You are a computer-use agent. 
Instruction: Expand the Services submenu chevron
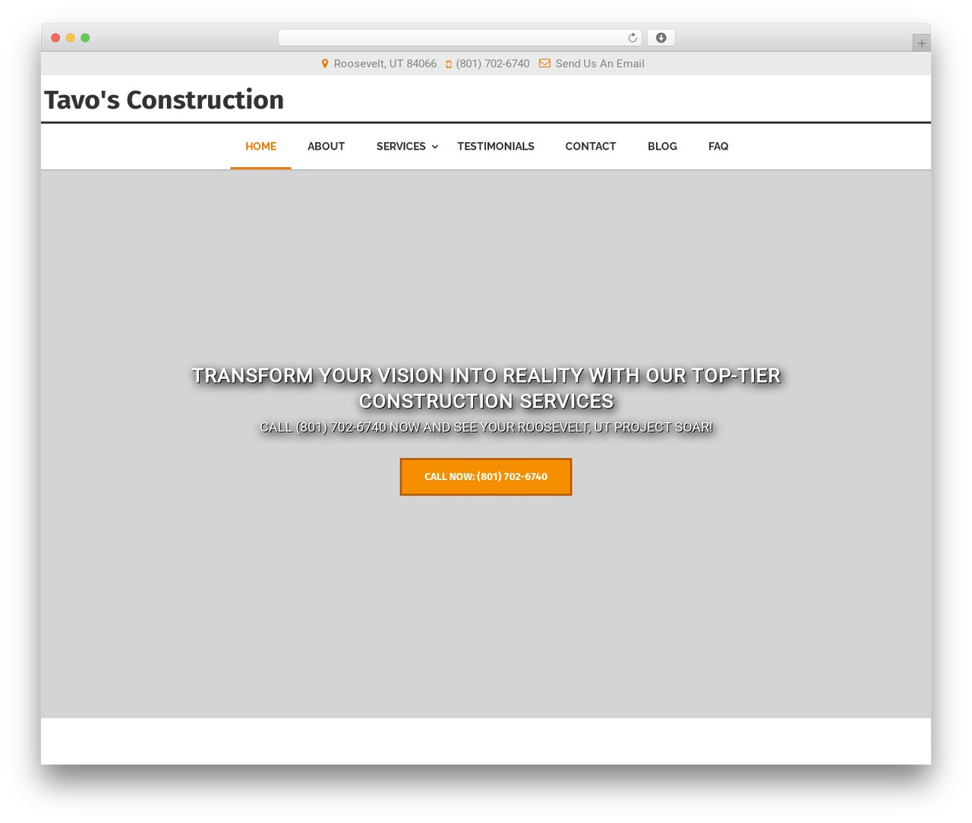click(x=434, y=147)
